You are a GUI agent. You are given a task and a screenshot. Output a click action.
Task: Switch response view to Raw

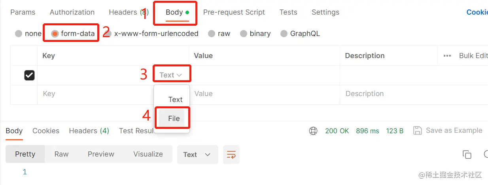[61, 154]
